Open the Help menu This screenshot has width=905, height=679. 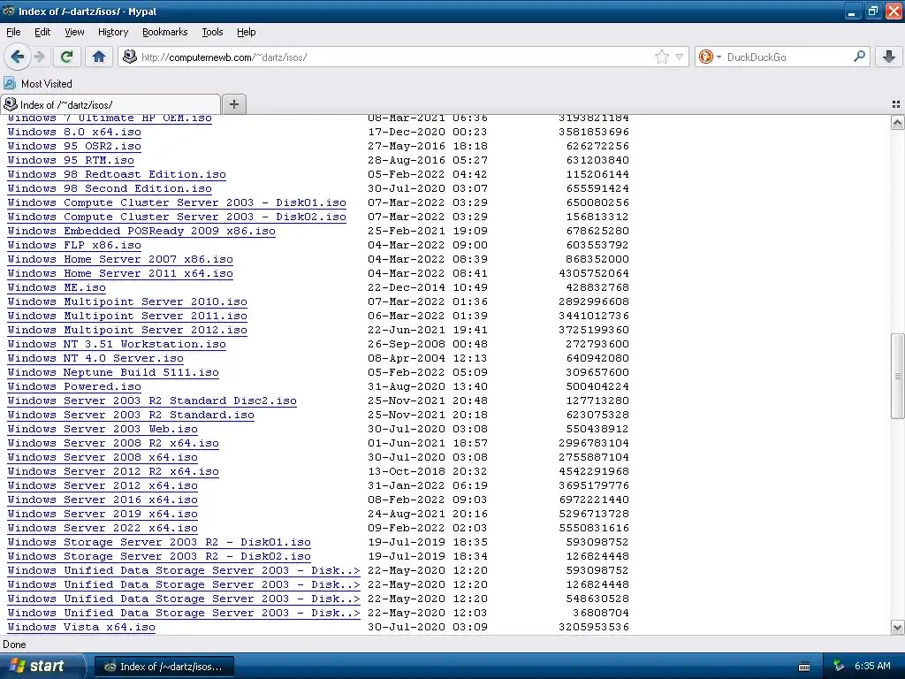pos(247,32)
